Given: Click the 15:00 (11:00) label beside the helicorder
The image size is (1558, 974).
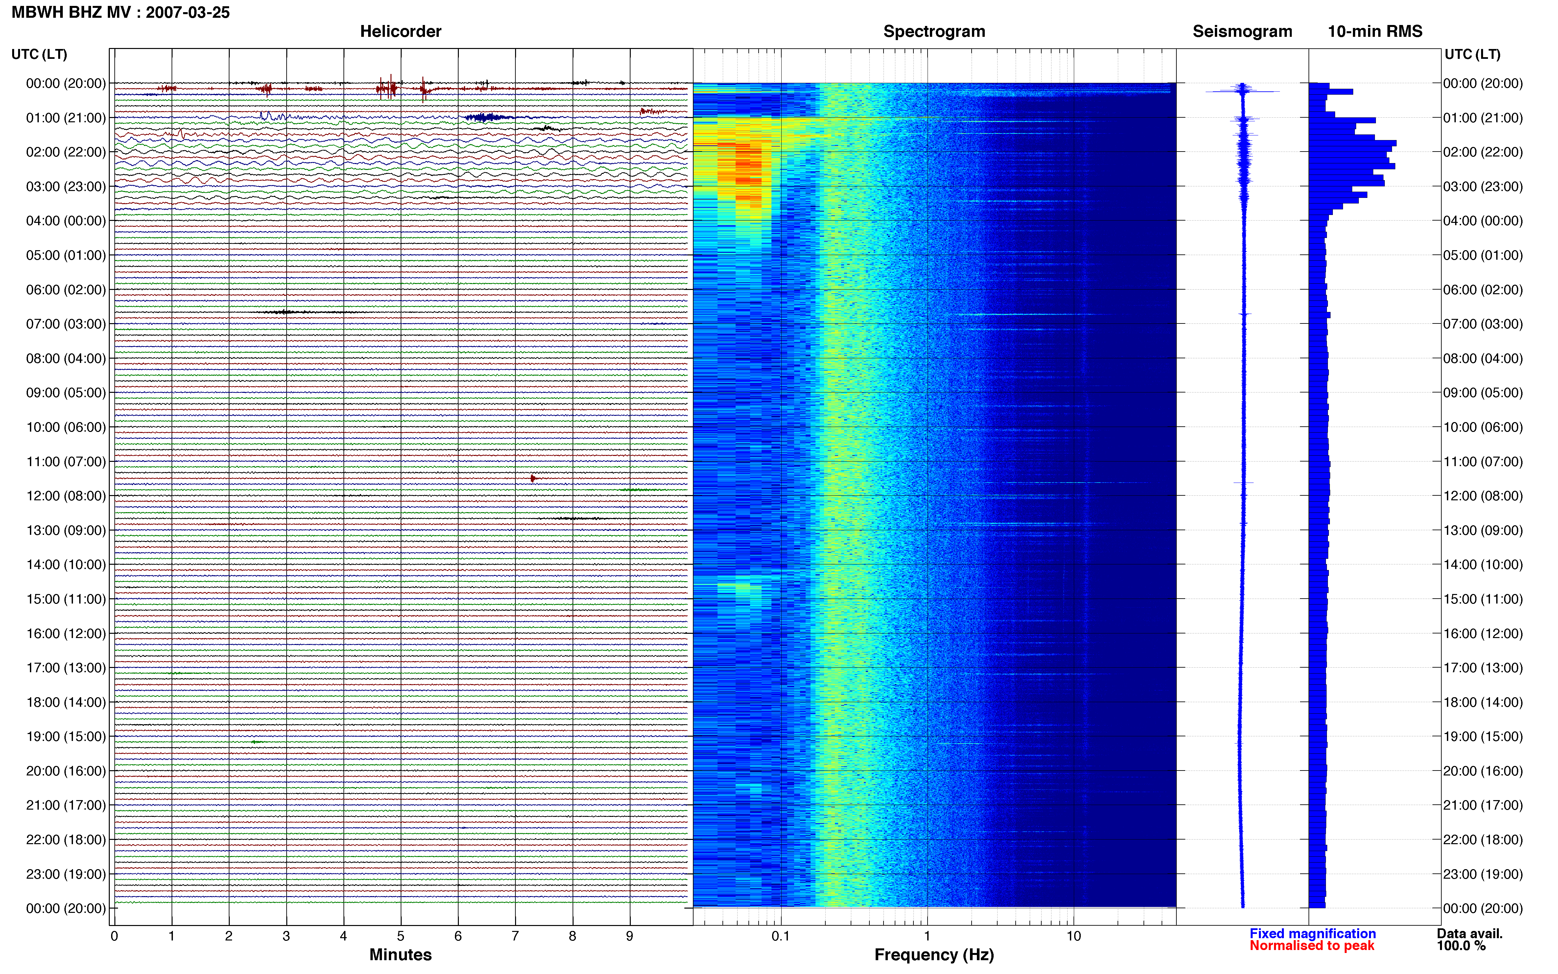Looking at the screenshot, I should (66, 599).
